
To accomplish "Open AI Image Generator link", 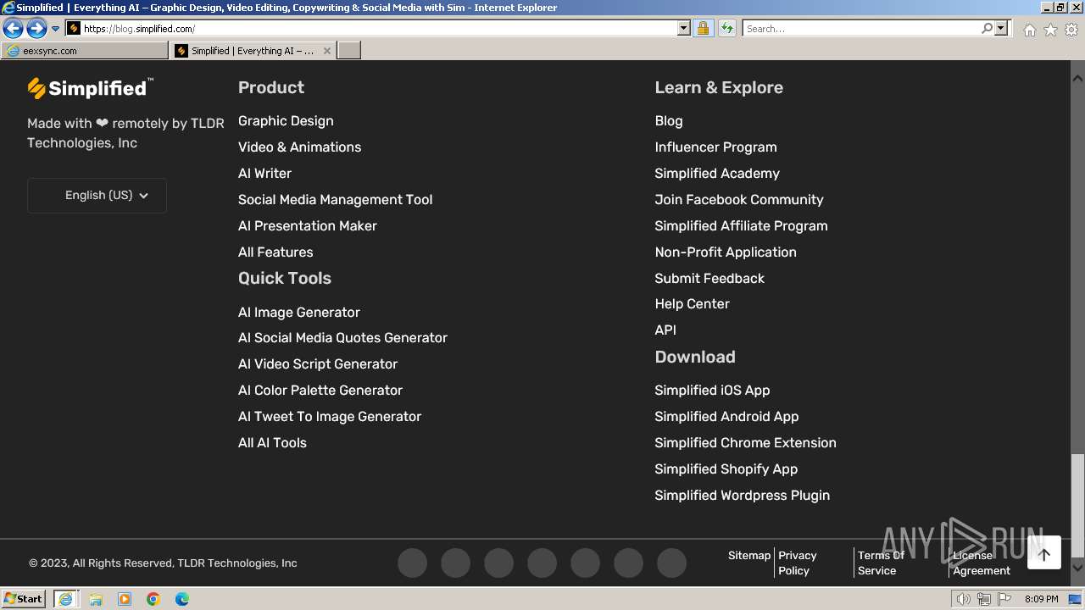I will pos(299,313).
